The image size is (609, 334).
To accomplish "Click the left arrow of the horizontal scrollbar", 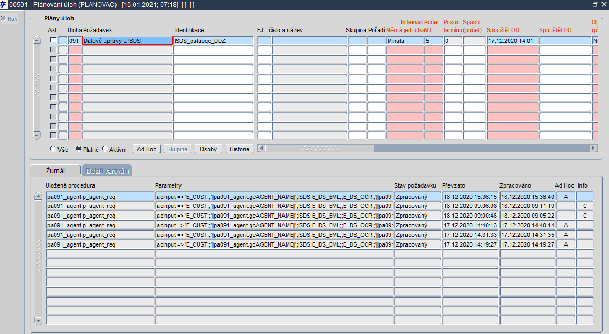I will pos(261,148).
